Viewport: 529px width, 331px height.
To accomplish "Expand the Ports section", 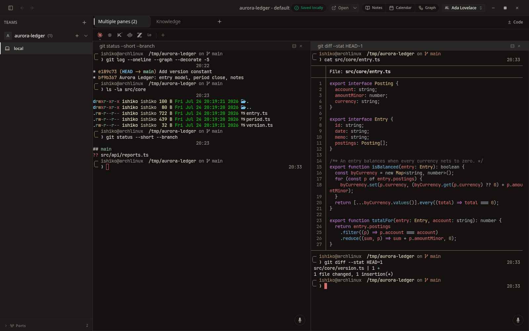I will point(6,326).
